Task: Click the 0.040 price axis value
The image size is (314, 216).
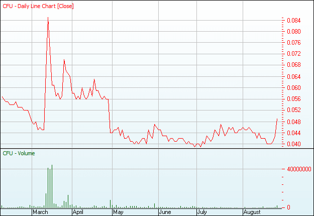Action: (x=294, y=144)
